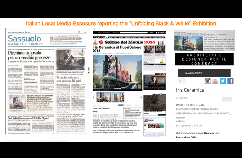
Task: Click the Twitter bird icon
Action: (223, 81)
